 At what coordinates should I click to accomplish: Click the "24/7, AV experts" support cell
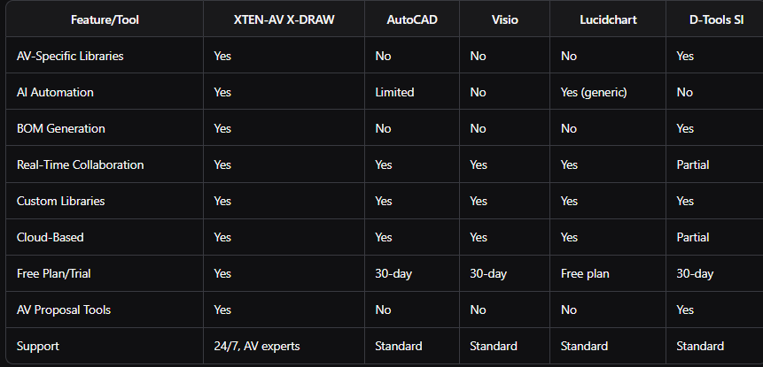pos(257,346)
